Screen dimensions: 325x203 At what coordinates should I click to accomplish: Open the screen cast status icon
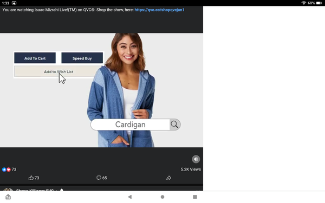pyautogui.click(x=14, y=3)
